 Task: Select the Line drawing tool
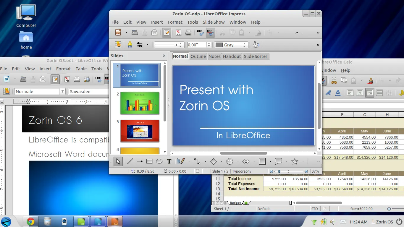[x=130, y=161]
